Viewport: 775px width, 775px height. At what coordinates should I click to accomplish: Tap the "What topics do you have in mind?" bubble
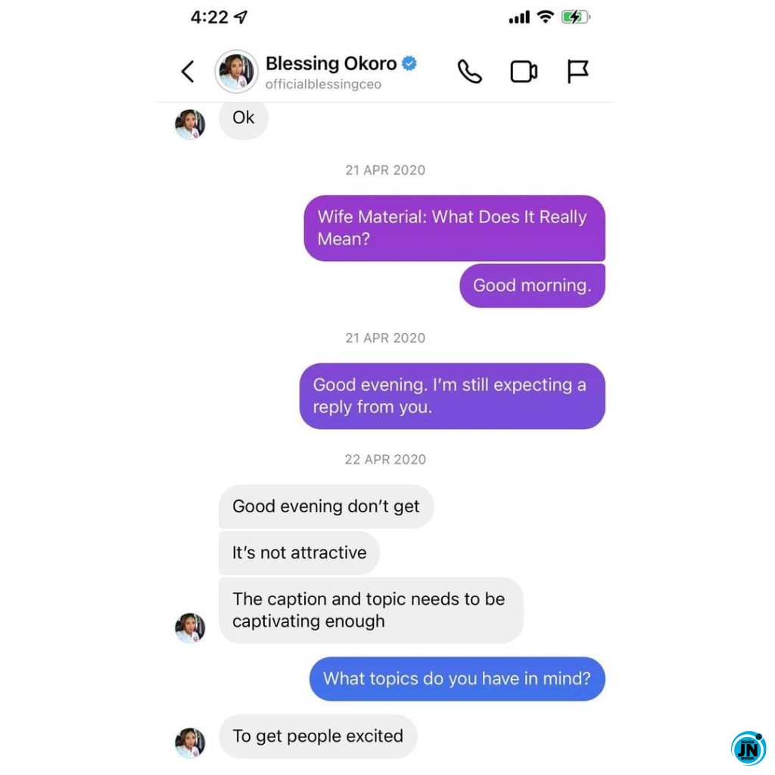457,679
